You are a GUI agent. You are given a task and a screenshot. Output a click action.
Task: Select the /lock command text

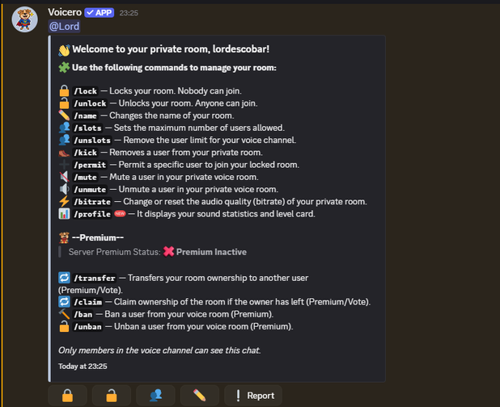click(85, 91)
